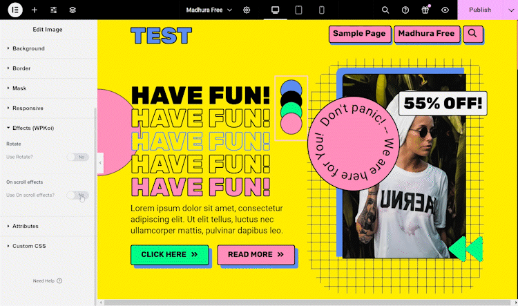Expand the Background section

click(48, 48)
